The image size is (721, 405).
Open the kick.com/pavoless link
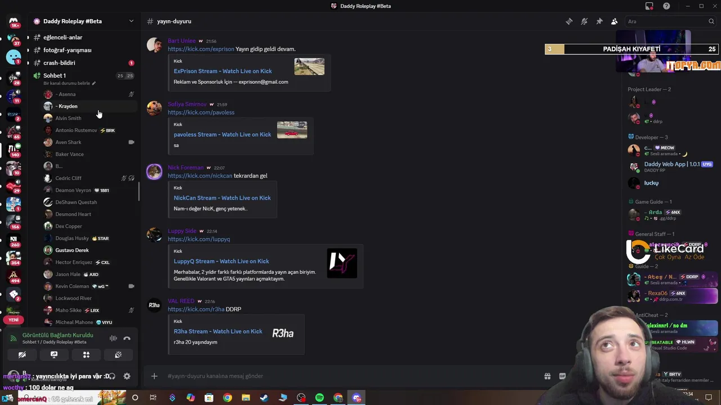tap(201, 112)
